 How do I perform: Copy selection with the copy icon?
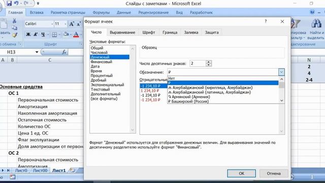coord(14,27)
